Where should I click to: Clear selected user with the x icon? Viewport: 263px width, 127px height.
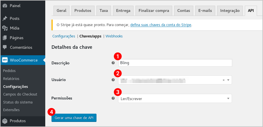coord(223,80)
